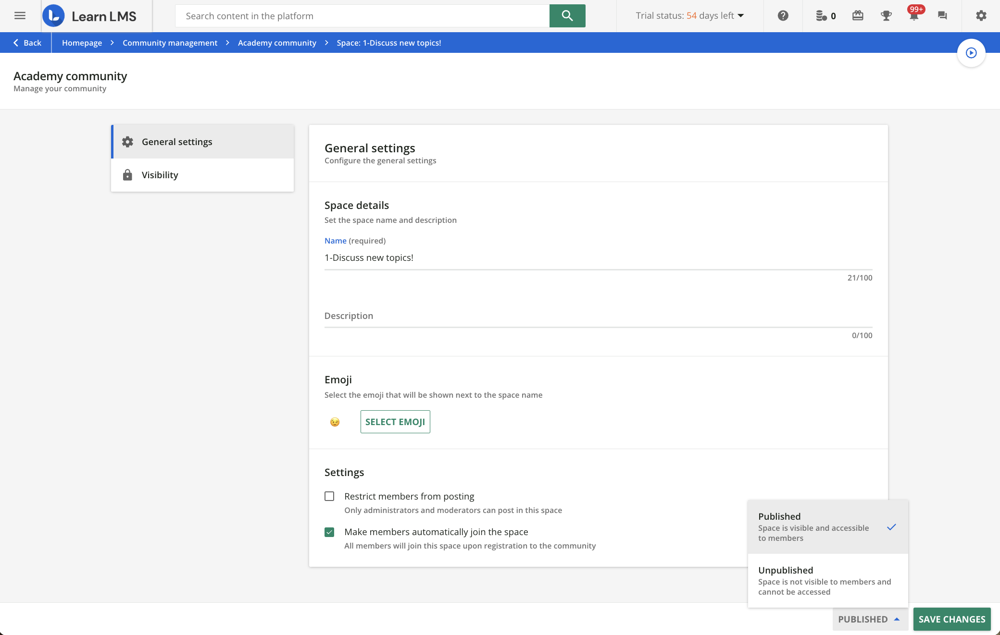This screenshot has height=635, width=1000.
Task: Click the 0/100 description counter
Action: [862, 335]
